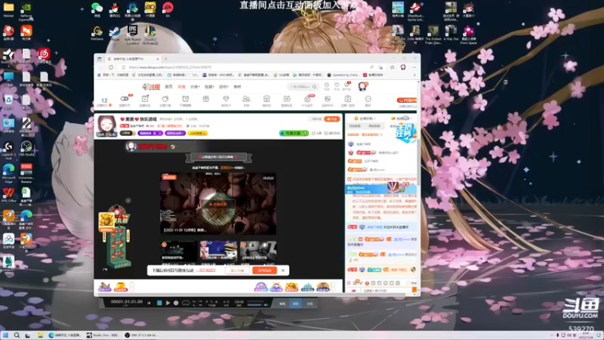Screen dimensions: 604x340
Task: Launch Voicemeeter Banana from the desktop
Action: 26,173
